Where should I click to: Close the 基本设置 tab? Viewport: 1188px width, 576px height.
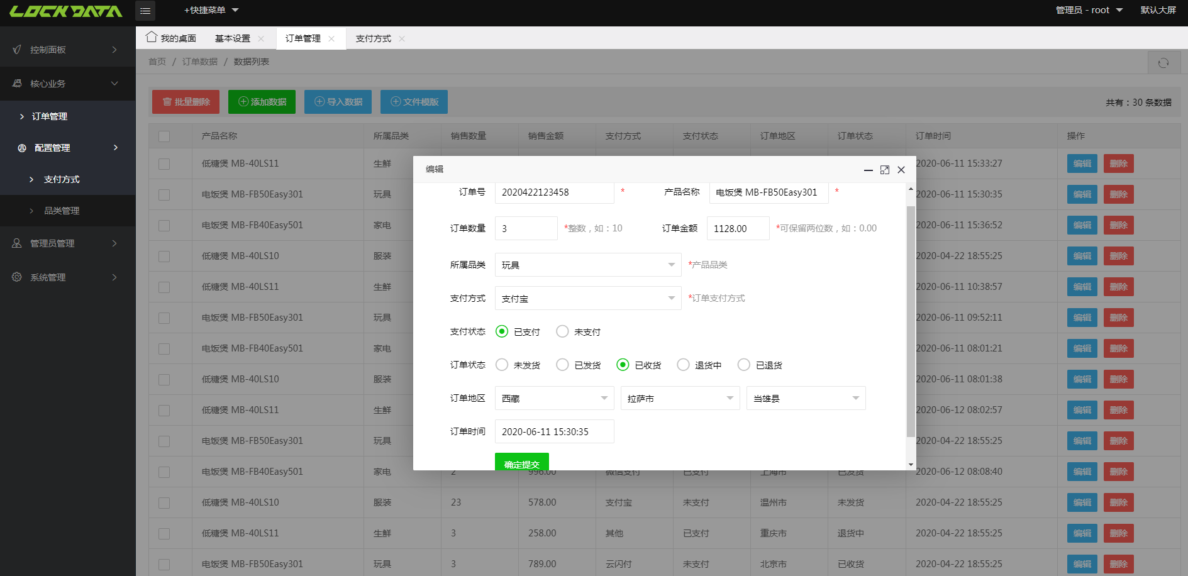click(261, 39)
